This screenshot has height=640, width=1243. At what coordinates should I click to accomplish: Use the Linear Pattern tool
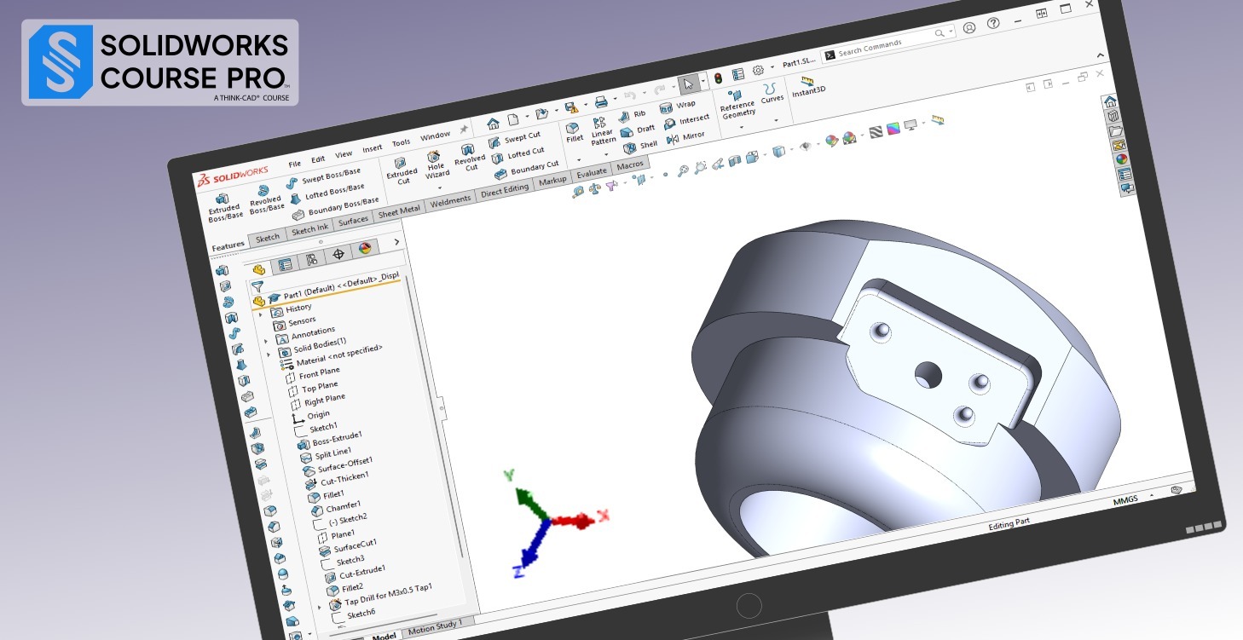click(x=602, y=131)
